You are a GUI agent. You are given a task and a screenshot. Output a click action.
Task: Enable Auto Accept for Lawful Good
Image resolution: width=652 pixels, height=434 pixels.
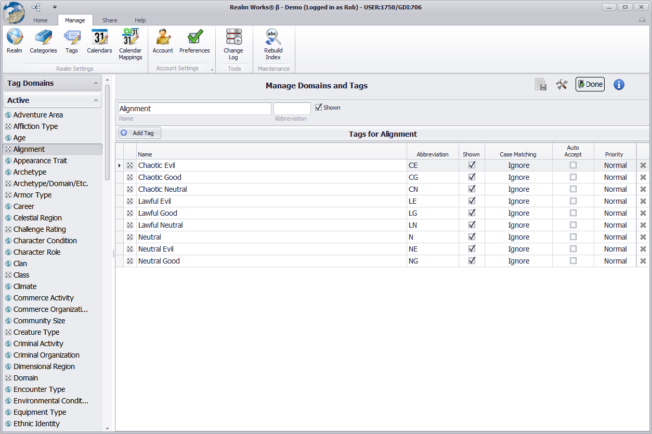click(573, 213)
